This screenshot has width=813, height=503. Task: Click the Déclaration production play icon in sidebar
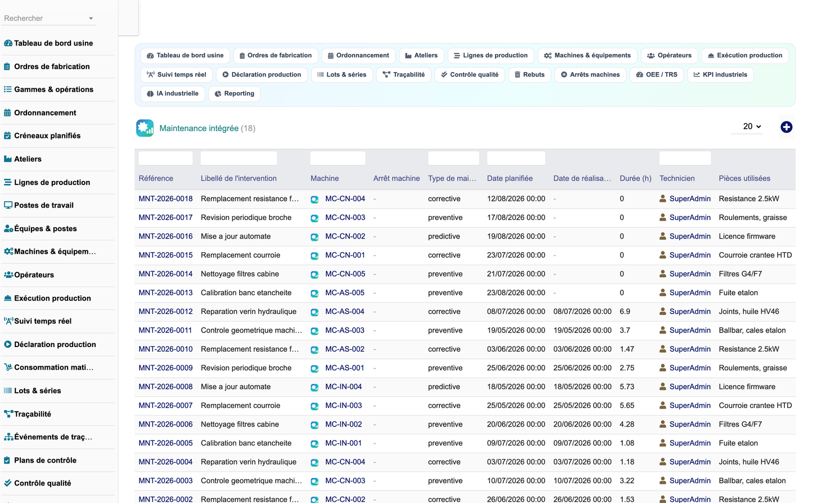8,344
